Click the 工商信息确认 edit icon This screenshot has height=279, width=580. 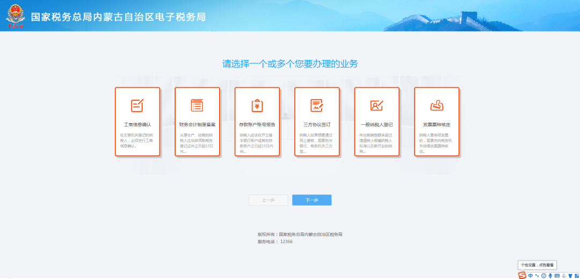point(137,105)
